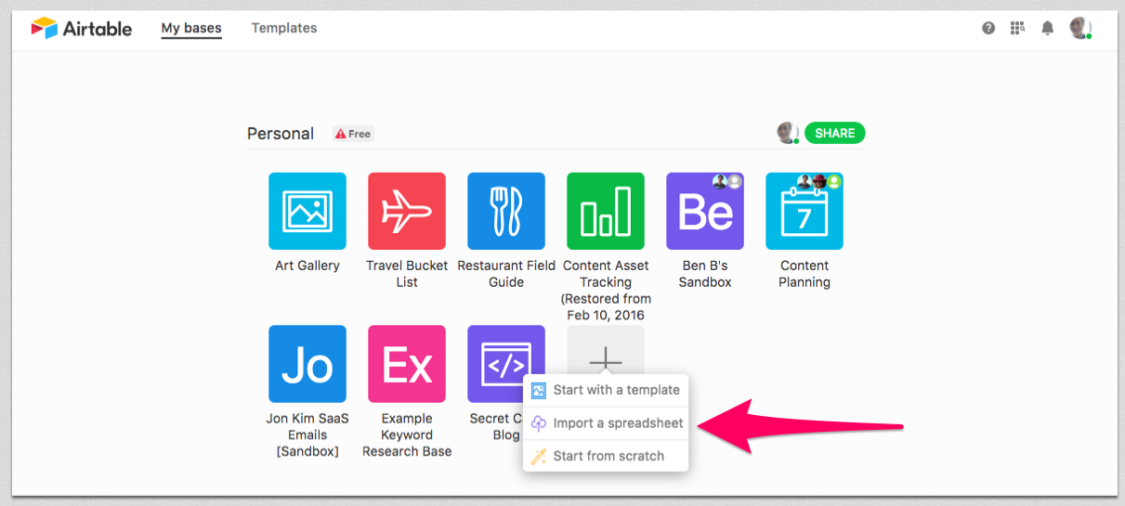Click the Content Planning label
The height and width of the screenshot is (506, 1125).
(805, 274)
